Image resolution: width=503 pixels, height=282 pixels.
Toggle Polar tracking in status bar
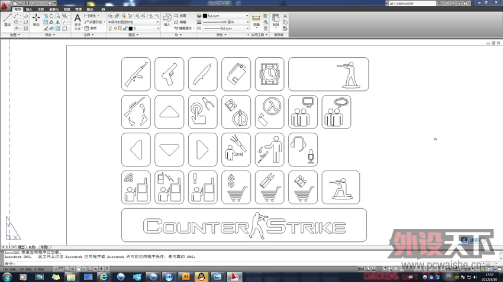tap(72, 269)
